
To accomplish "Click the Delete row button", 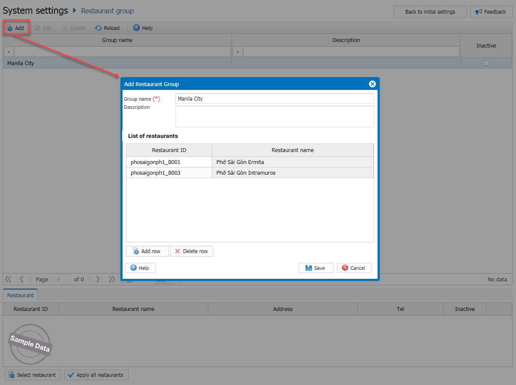I will (192, 251).
